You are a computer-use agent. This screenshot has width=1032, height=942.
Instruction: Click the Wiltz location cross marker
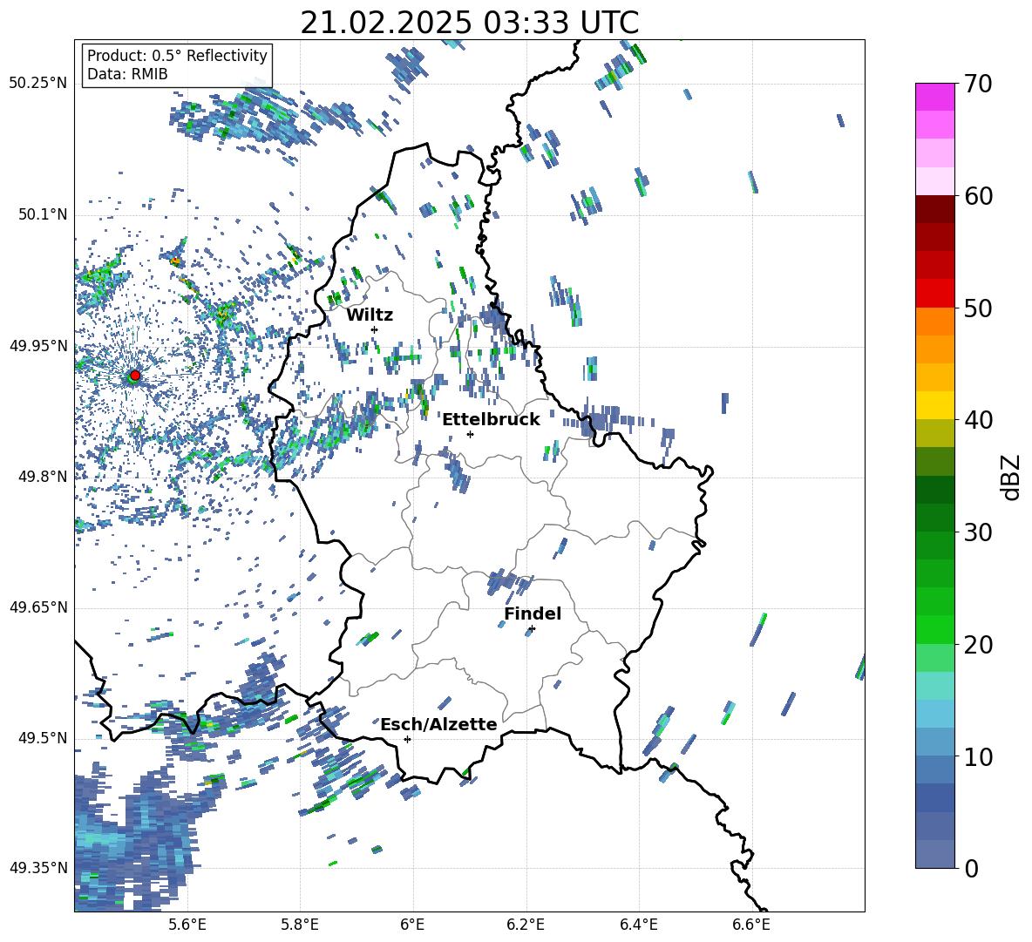pos(375,329)
